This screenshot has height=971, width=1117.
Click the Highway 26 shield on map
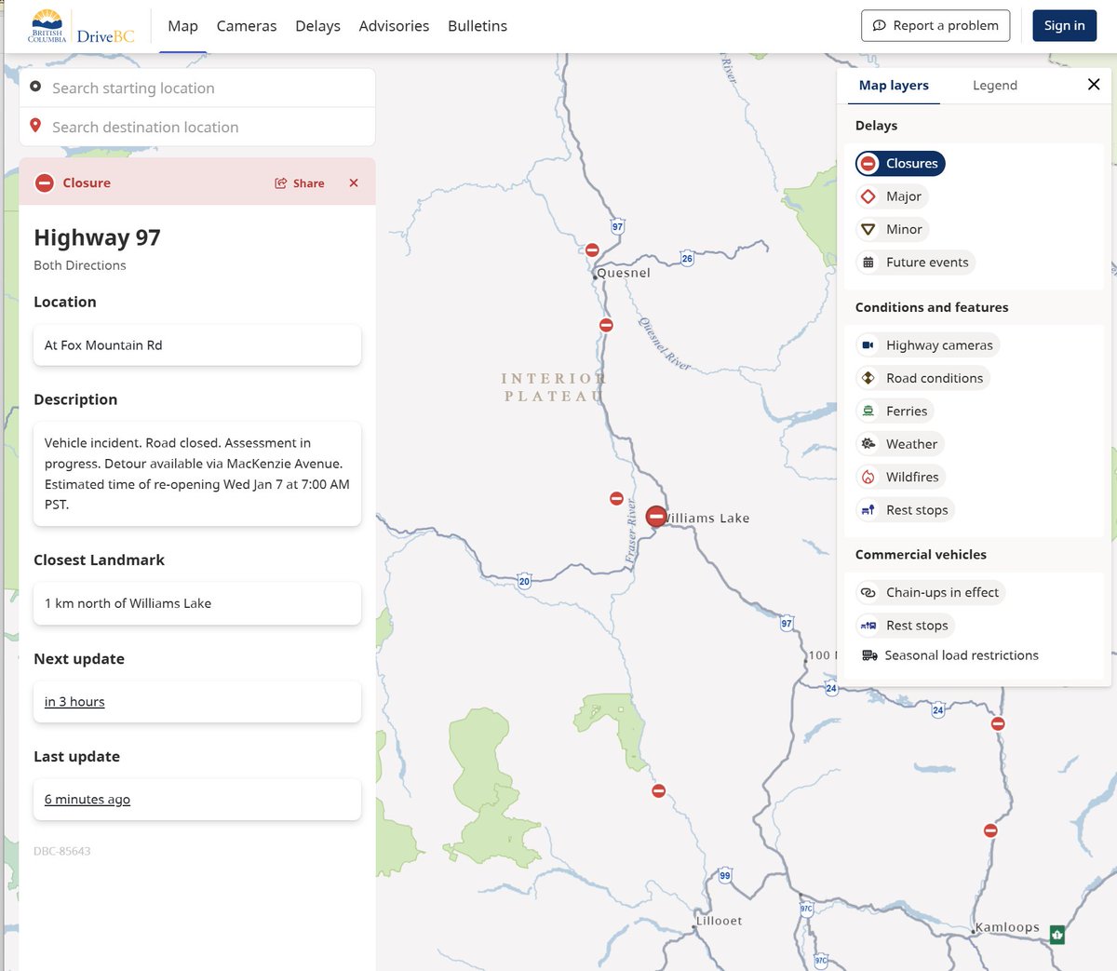point(687,259)
